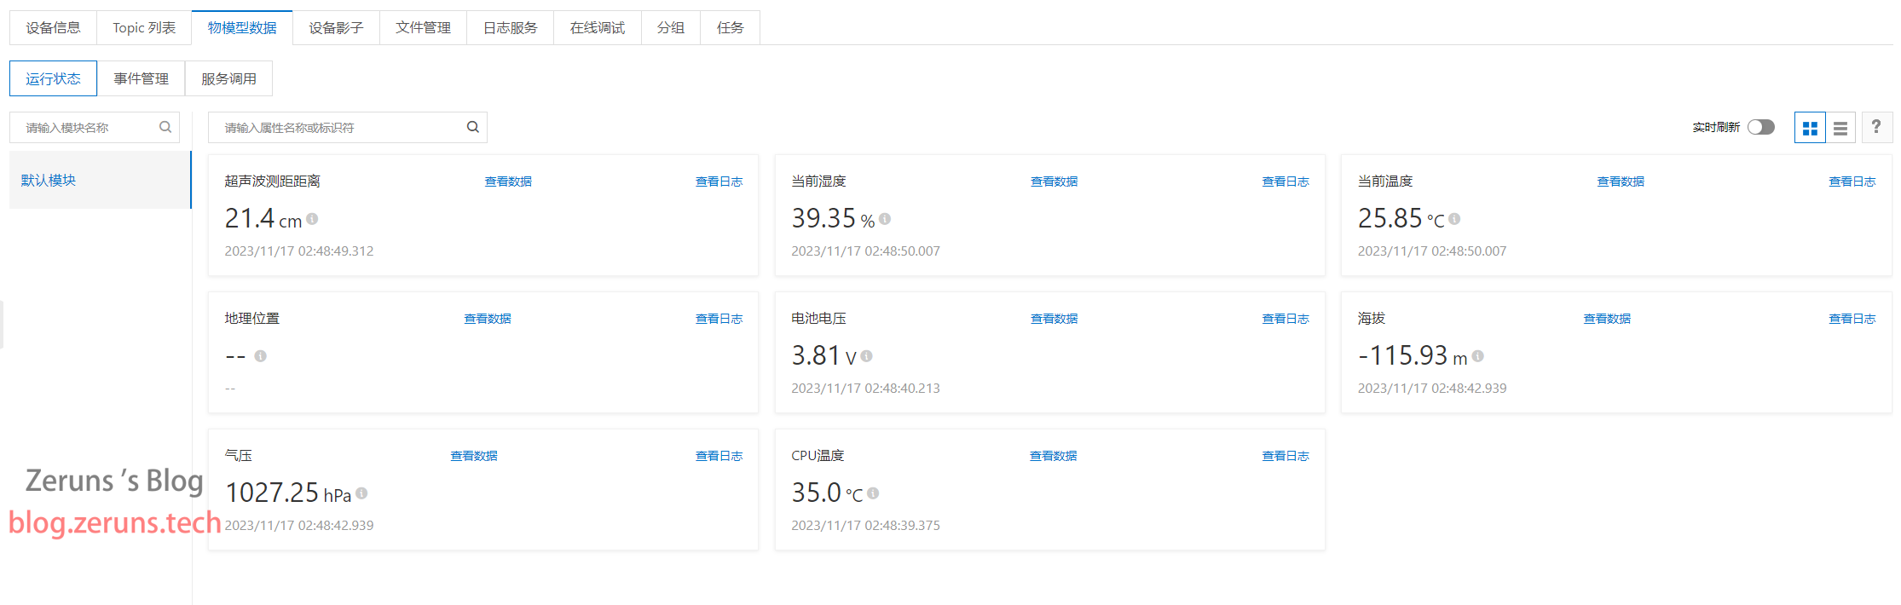
Task: Open 查看日志 for 地理位置
Action: (719, 319)
